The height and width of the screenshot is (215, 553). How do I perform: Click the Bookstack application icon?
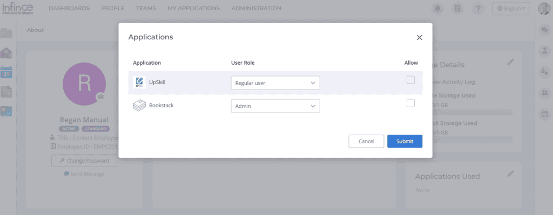139,105
